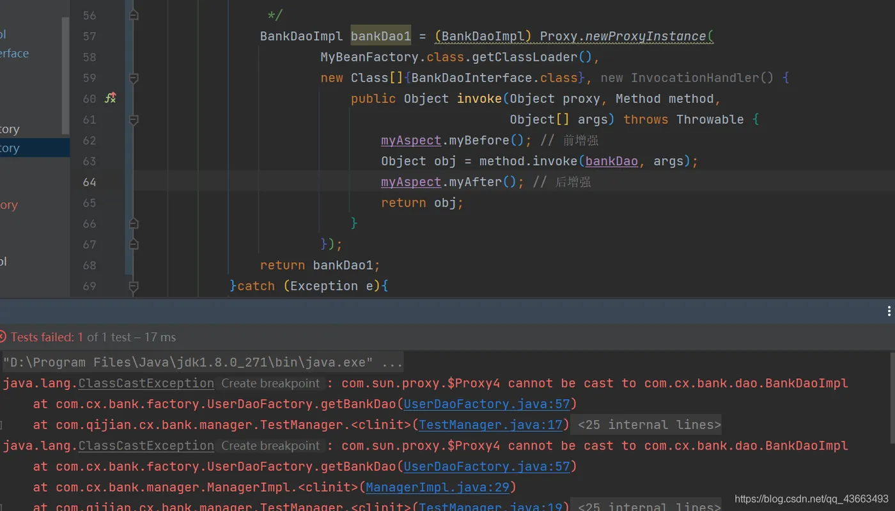Click 'return obj;' on line 65
This screenshot has width=895, height=511.
click(x=422, y=203)
